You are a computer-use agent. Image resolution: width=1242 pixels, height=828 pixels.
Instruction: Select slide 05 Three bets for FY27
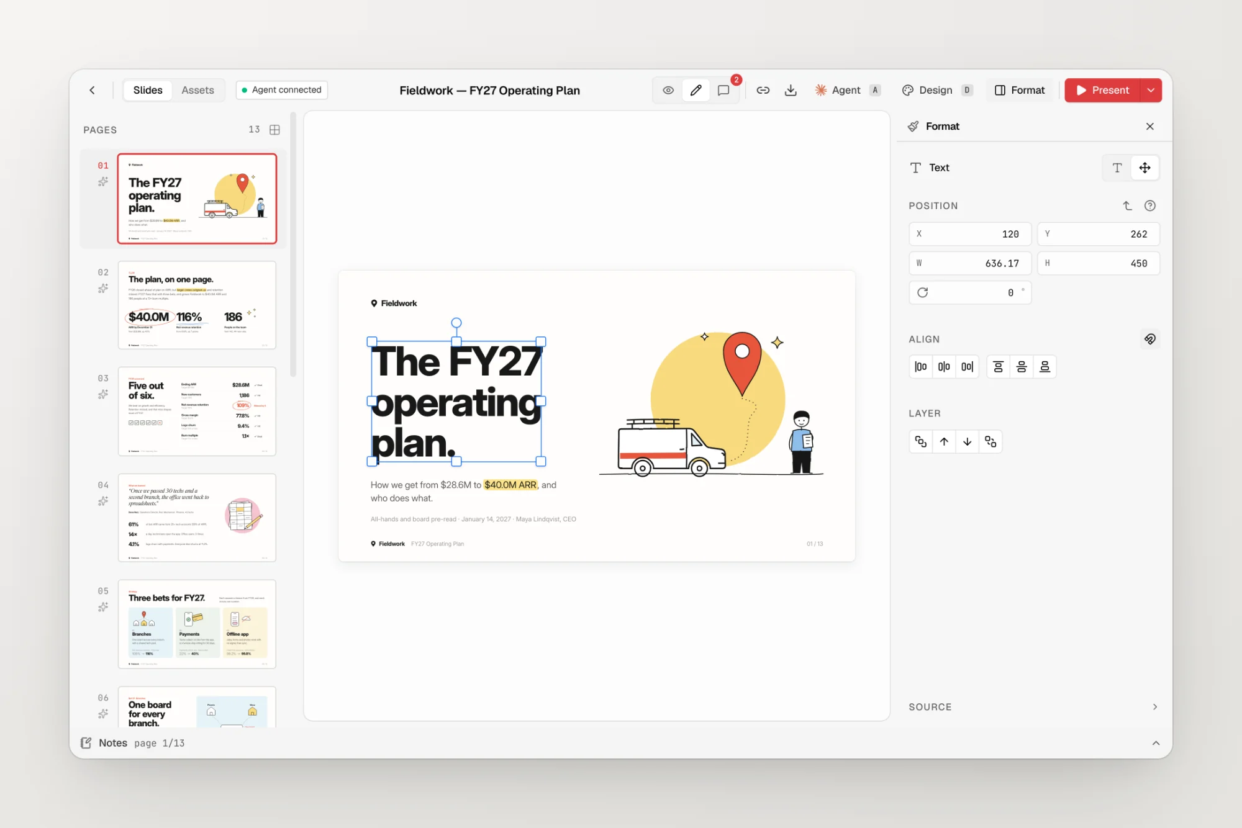pyautogui.click(x=197, y=624)
